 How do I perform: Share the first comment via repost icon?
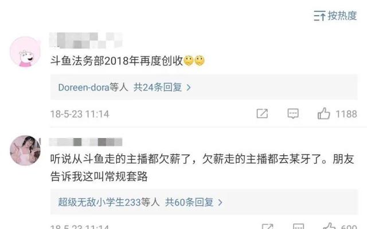click(x=262, y=114)
